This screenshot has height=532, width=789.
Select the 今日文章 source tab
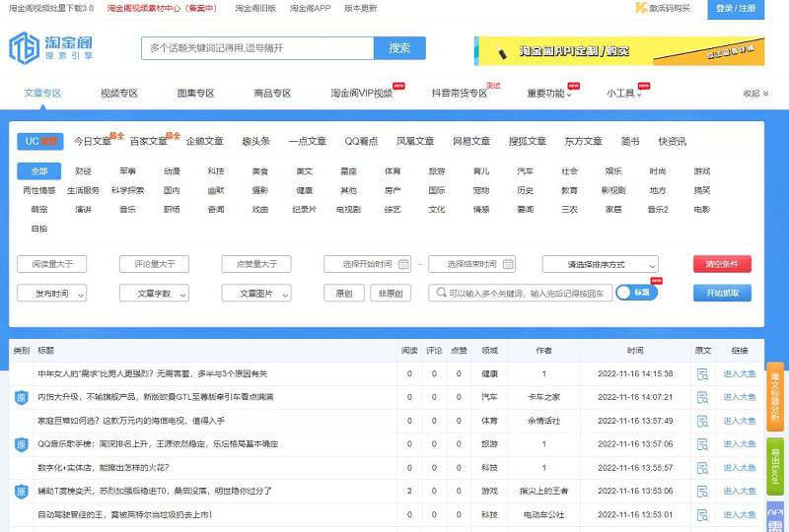(95, 141)
